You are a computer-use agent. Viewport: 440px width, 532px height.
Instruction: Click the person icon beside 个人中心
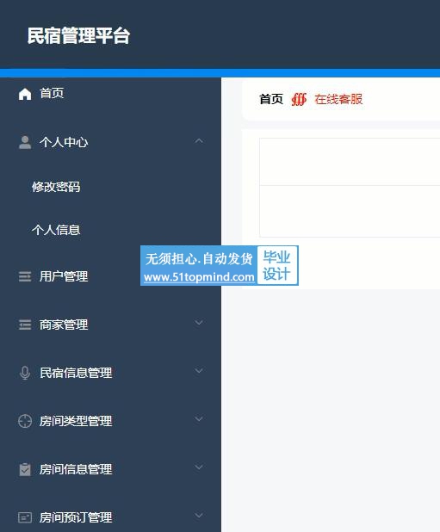(25, 143)
